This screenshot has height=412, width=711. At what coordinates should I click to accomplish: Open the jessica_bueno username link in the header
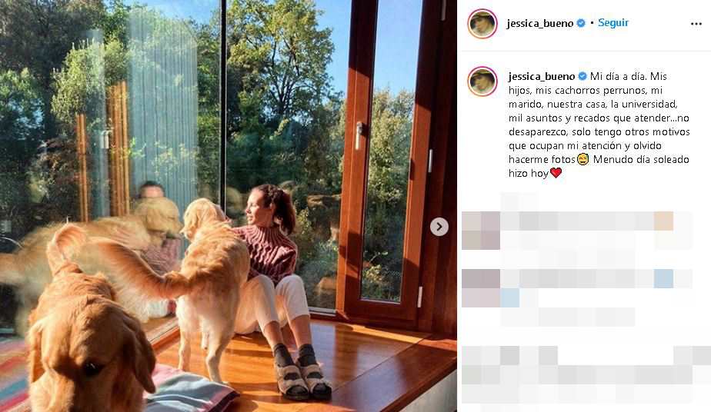click(x=540, y=24)
